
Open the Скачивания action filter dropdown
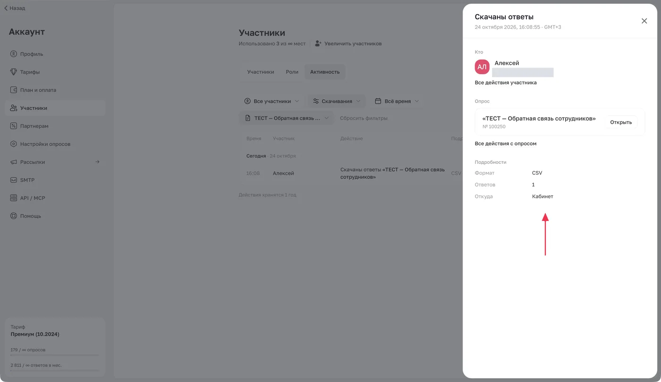tap(337, 101)
